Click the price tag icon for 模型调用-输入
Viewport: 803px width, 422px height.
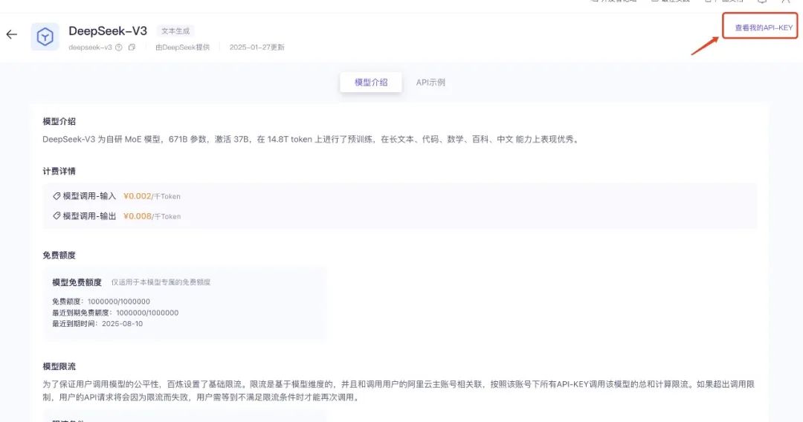coord(57,196)
